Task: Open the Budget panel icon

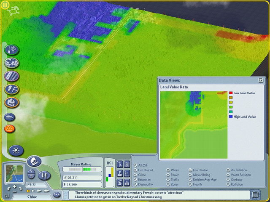Action: pyautogui.click(x=127, y=164)
